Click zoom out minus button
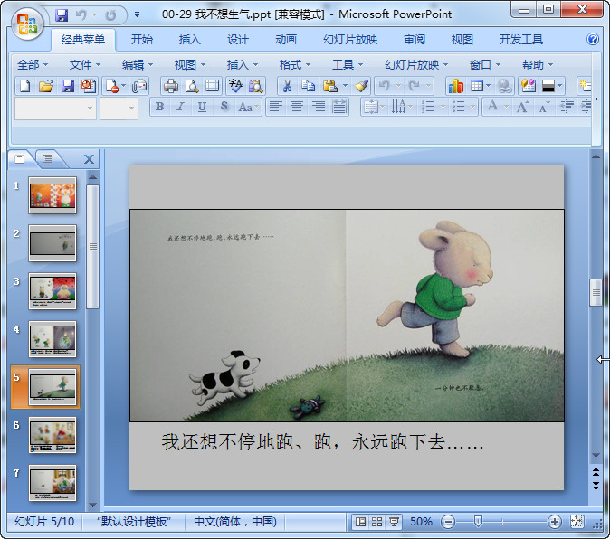The height and width of the screenshot is (539, 610). [448, 522]
